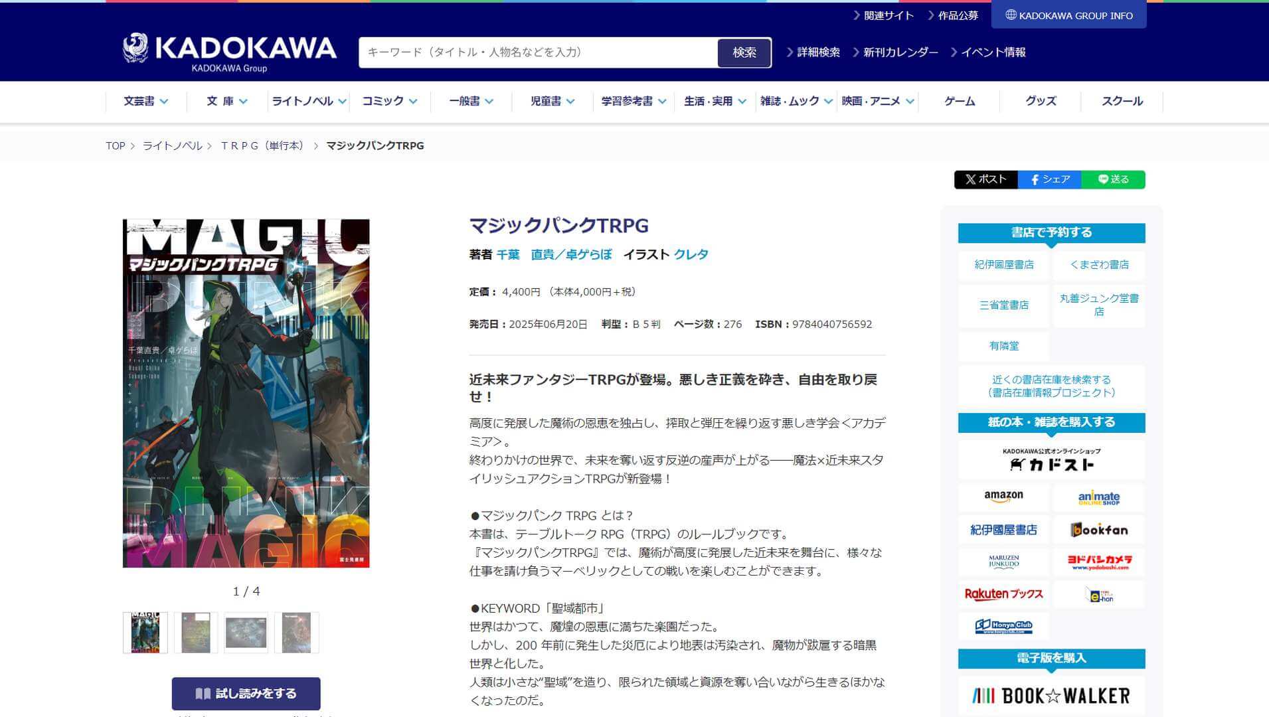
Task: Reserve at くまざわ書店 bookstore
Action: (x=1099, y=265)
